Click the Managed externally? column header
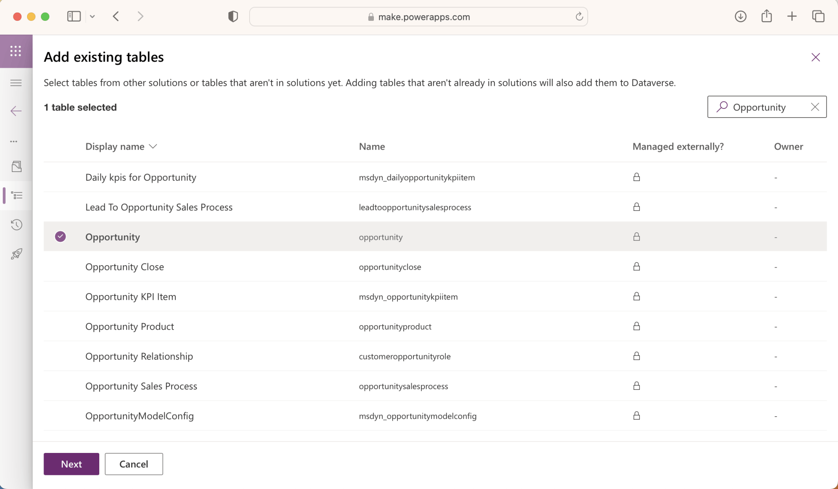Image resolution: width=838 pixels, height=489 pixels. tap(678, 147)
